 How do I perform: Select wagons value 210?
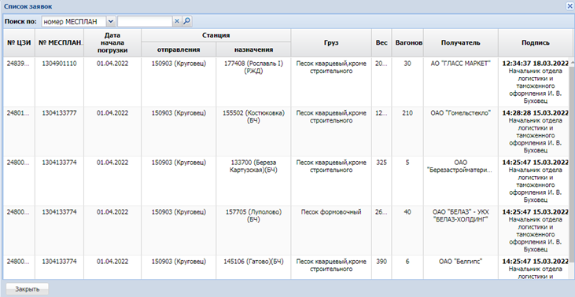click(407, 113)
